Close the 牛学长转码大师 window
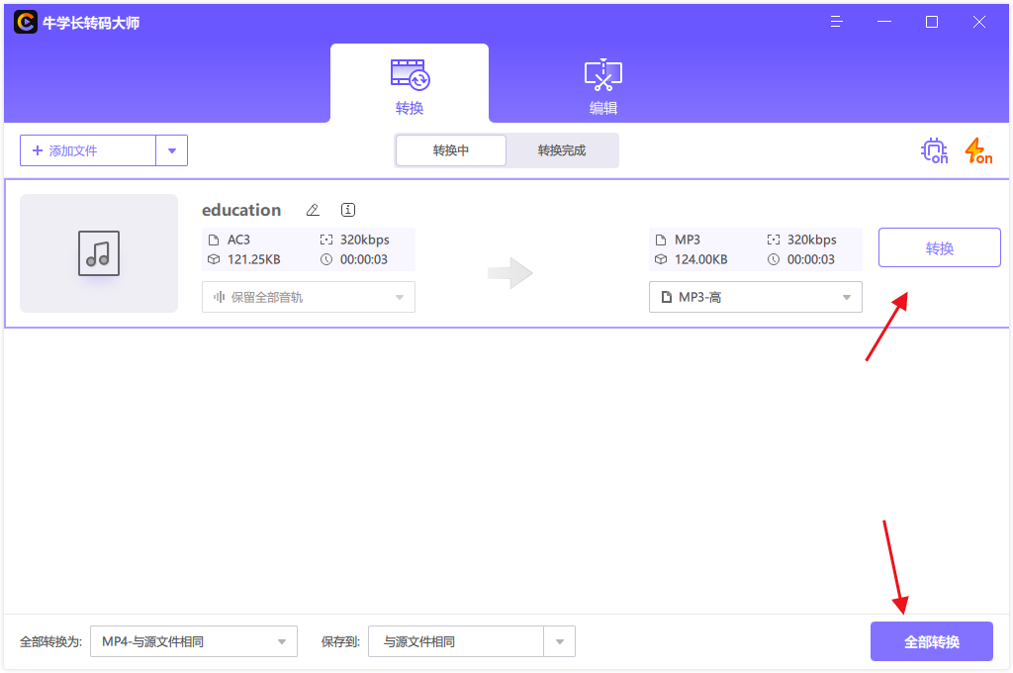The width and height of the screenshot is (1013, 673). coord(979,22)
